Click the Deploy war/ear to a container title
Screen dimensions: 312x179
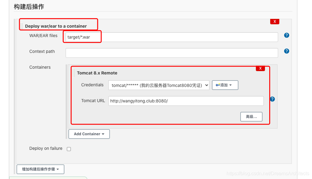[56, 26]
